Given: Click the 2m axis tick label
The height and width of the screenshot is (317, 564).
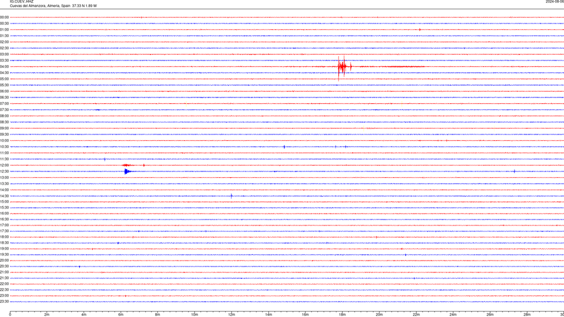Looking at the screenshot, I should [x=47, y=315].
